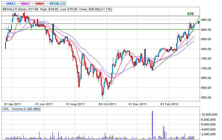Click the tallest volume spike bar
The height and width of the screenshot is (140, 222).
(x=152, y=125)
